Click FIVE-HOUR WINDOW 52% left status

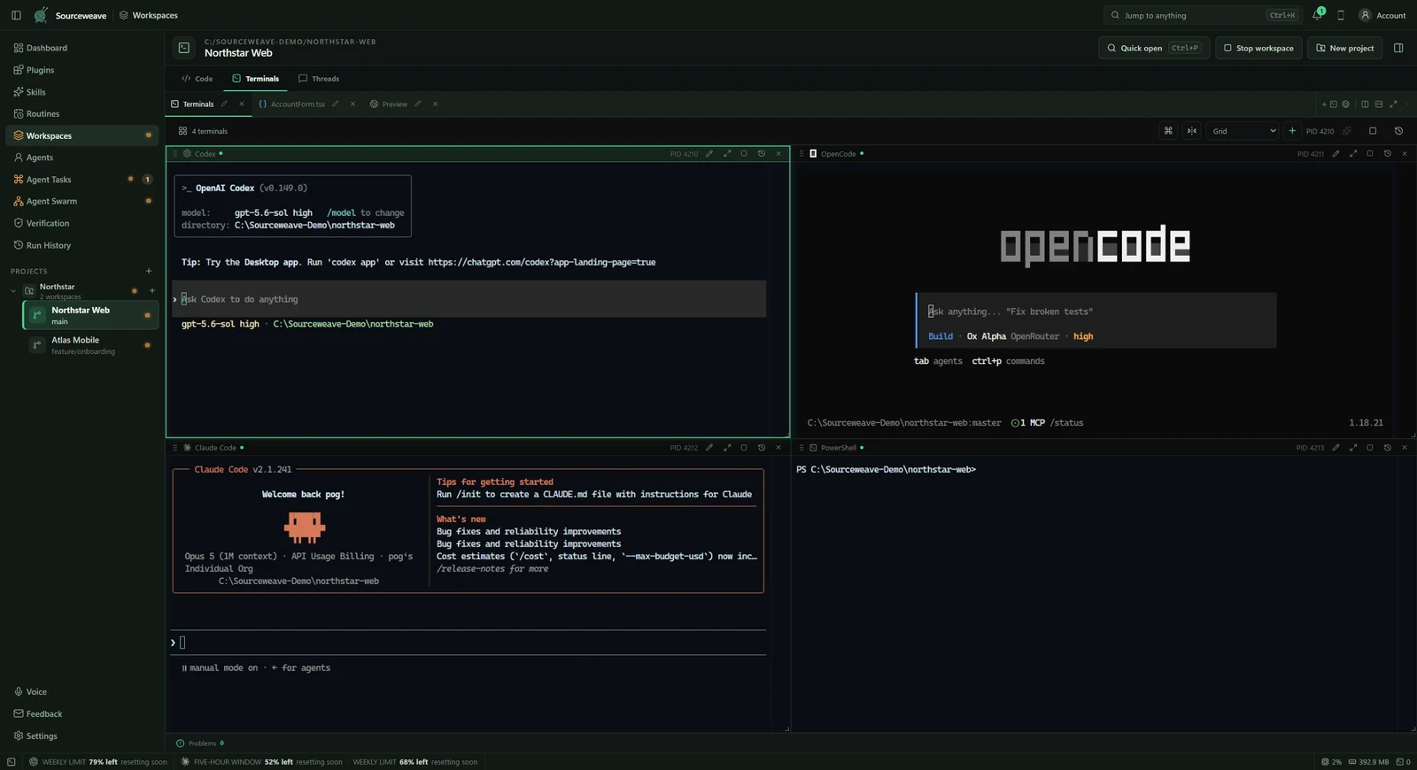point(261,762)
